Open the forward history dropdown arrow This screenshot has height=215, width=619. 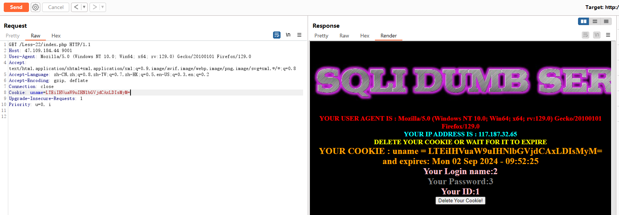(103, 7)
